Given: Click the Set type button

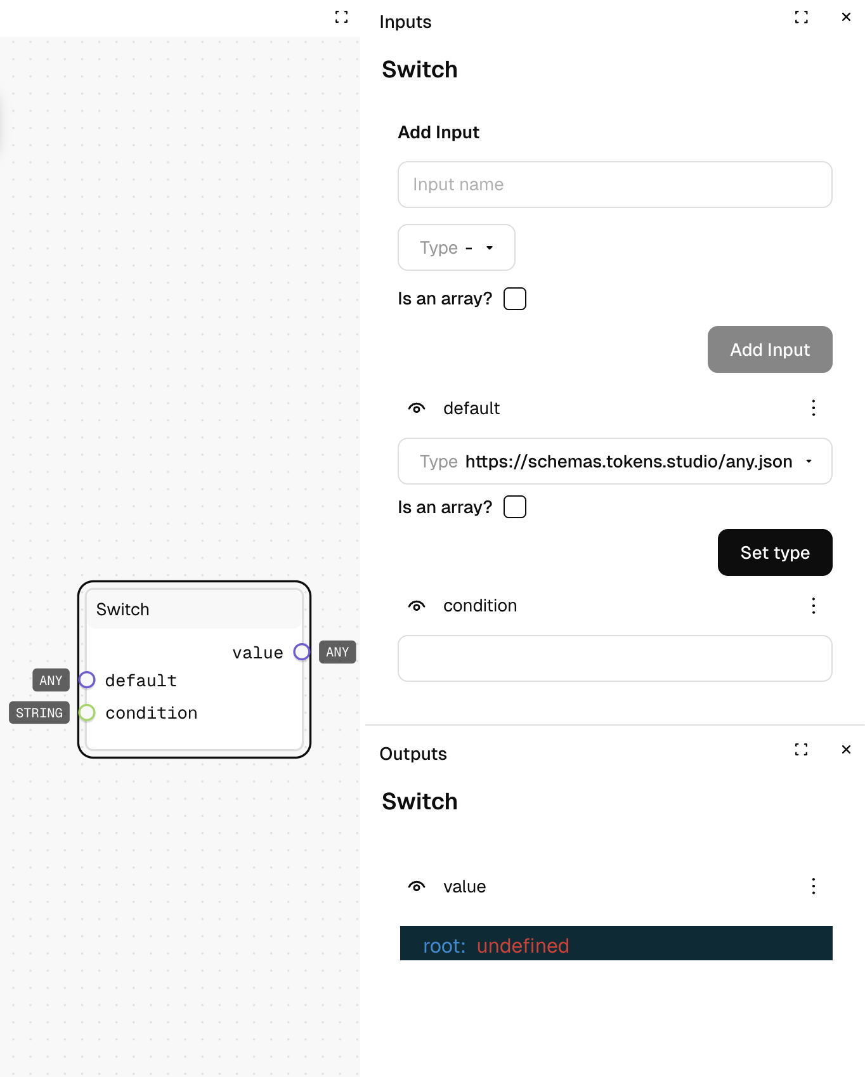Looking at the screenshot, I should coord(775,552).
